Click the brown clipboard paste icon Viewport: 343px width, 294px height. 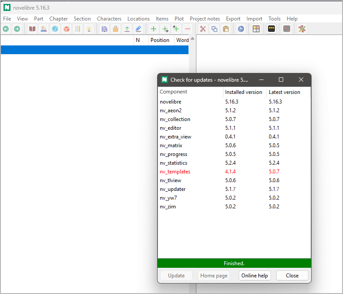click(x=226, y=29)
